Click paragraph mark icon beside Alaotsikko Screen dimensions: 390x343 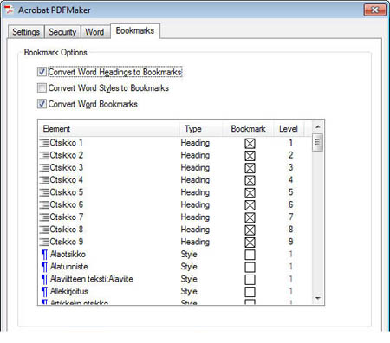pyautogui.click(x=44, y=255)
